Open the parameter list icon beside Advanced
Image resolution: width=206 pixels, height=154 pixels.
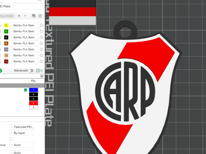point(38,71)
